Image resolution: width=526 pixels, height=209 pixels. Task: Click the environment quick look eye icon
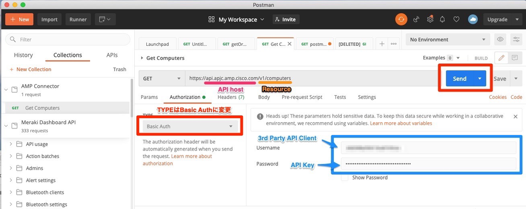click(500, 39)
